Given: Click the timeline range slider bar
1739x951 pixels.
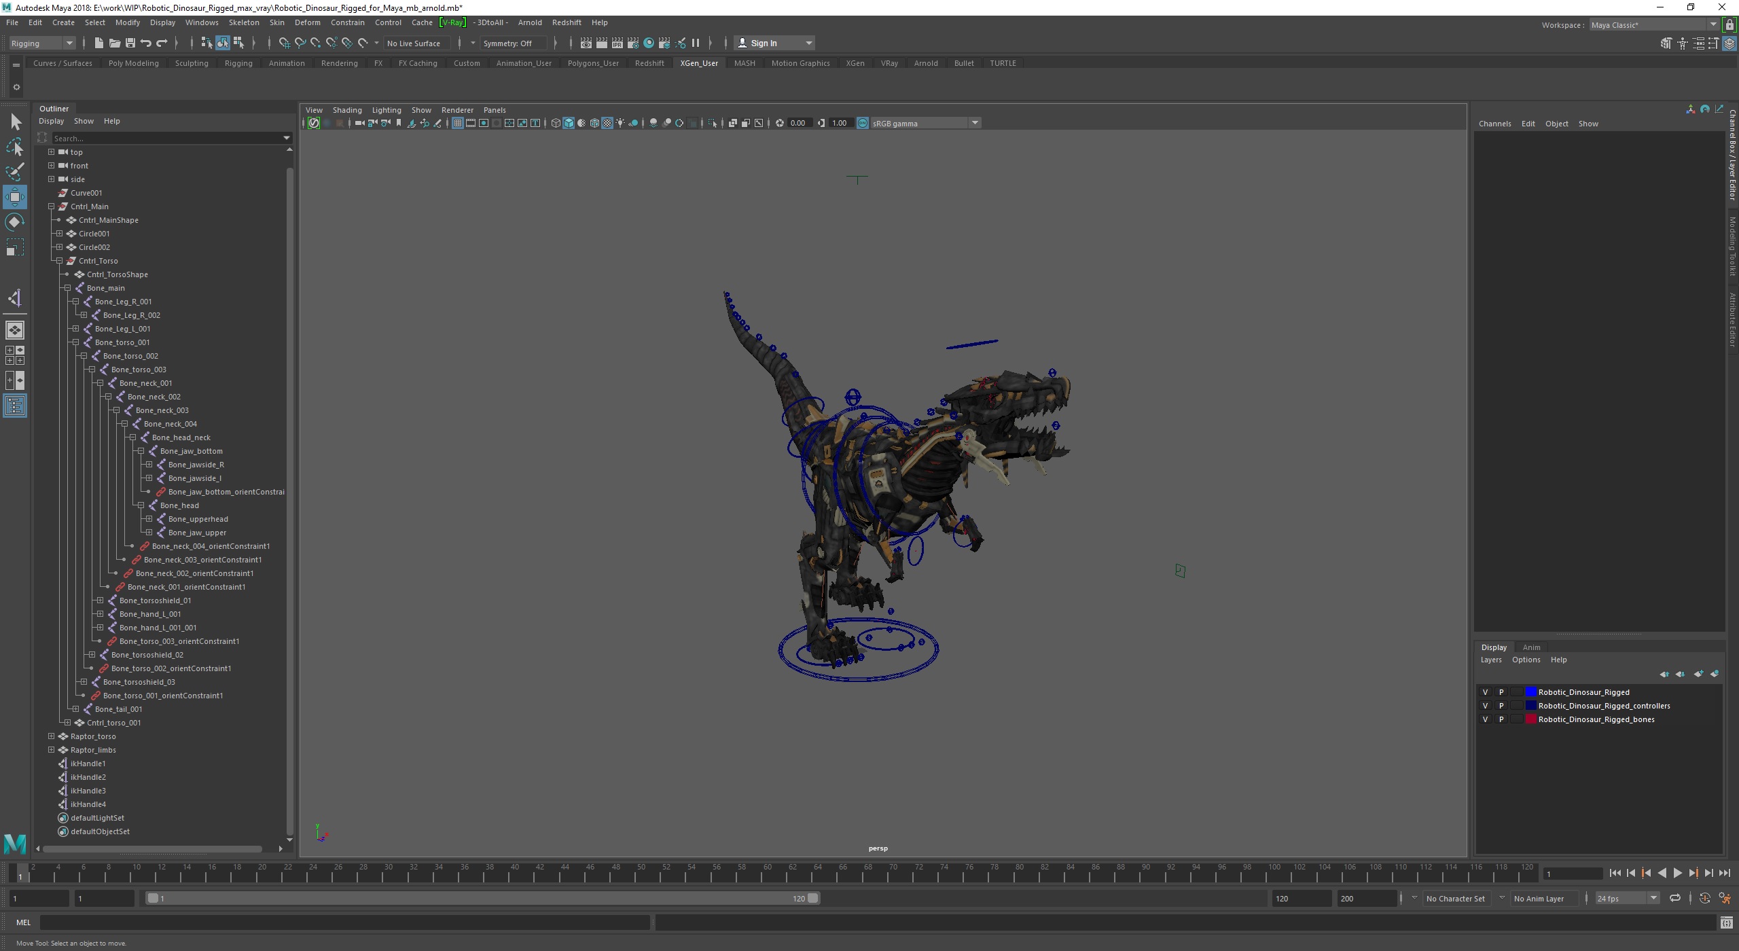Looking at the screenshot, I should 482,898.
